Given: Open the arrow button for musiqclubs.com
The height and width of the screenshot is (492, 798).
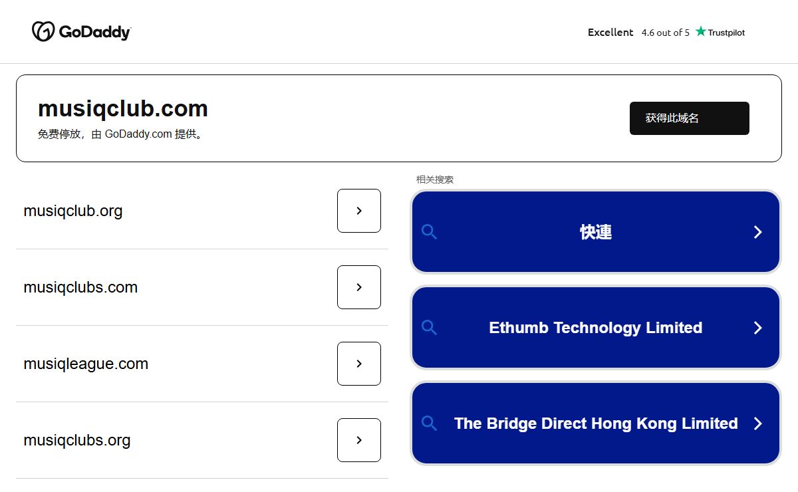Looking at the screenshot, I should [x=359, y=287].
